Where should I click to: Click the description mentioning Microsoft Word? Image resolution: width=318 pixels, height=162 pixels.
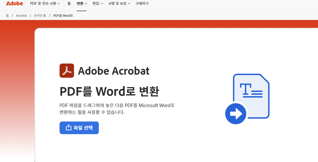click(117, 109)
